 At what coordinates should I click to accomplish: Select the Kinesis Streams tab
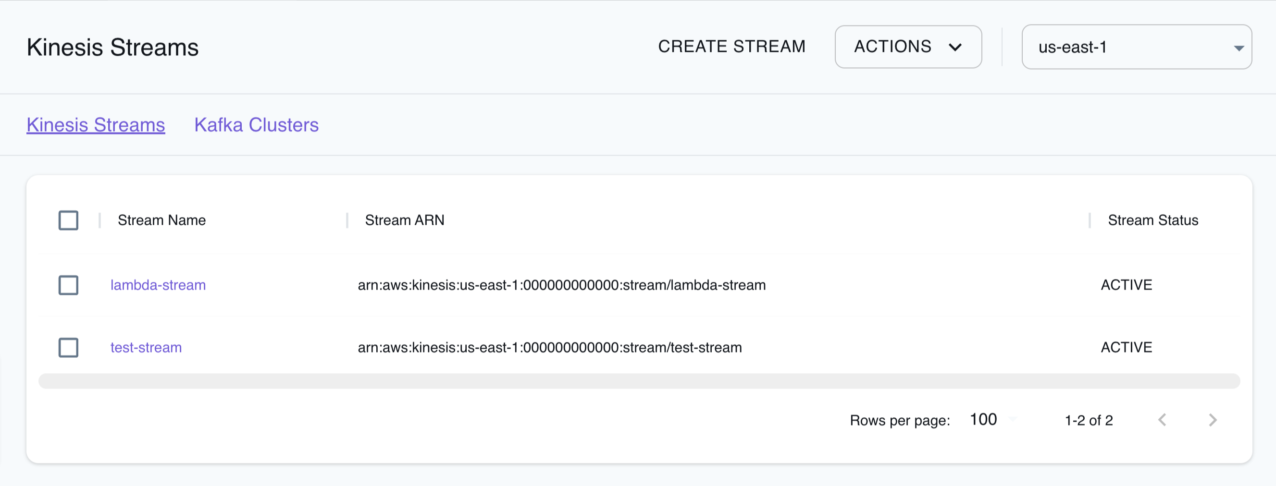coord(96,125)
